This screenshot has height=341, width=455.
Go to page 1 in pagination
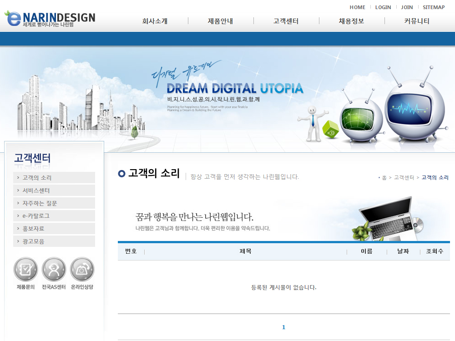(283, 327)
